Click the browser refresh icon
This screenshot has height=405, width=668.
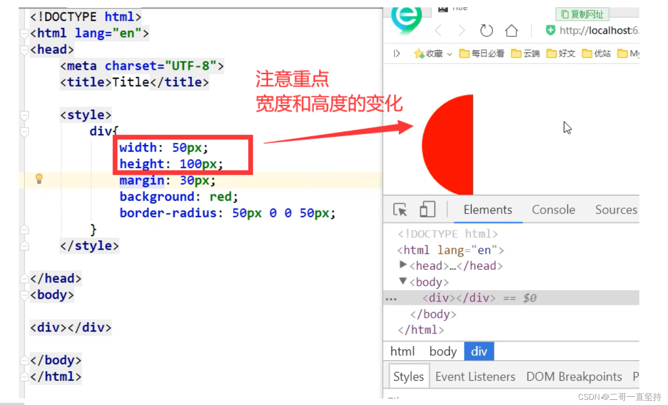(x=486, y=31)
